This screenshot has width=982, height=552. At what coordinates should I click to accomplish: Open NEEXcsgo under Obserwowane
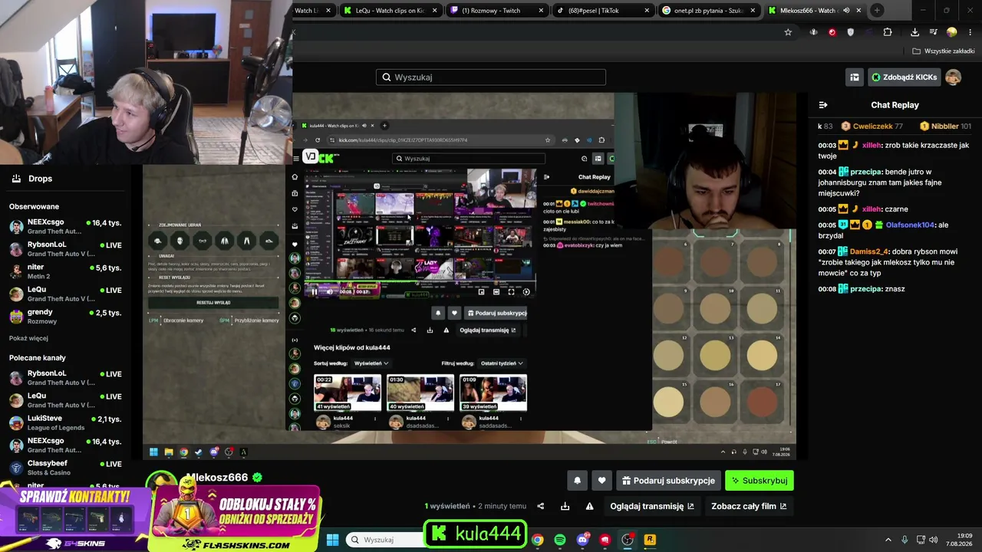tap(65, 226)
